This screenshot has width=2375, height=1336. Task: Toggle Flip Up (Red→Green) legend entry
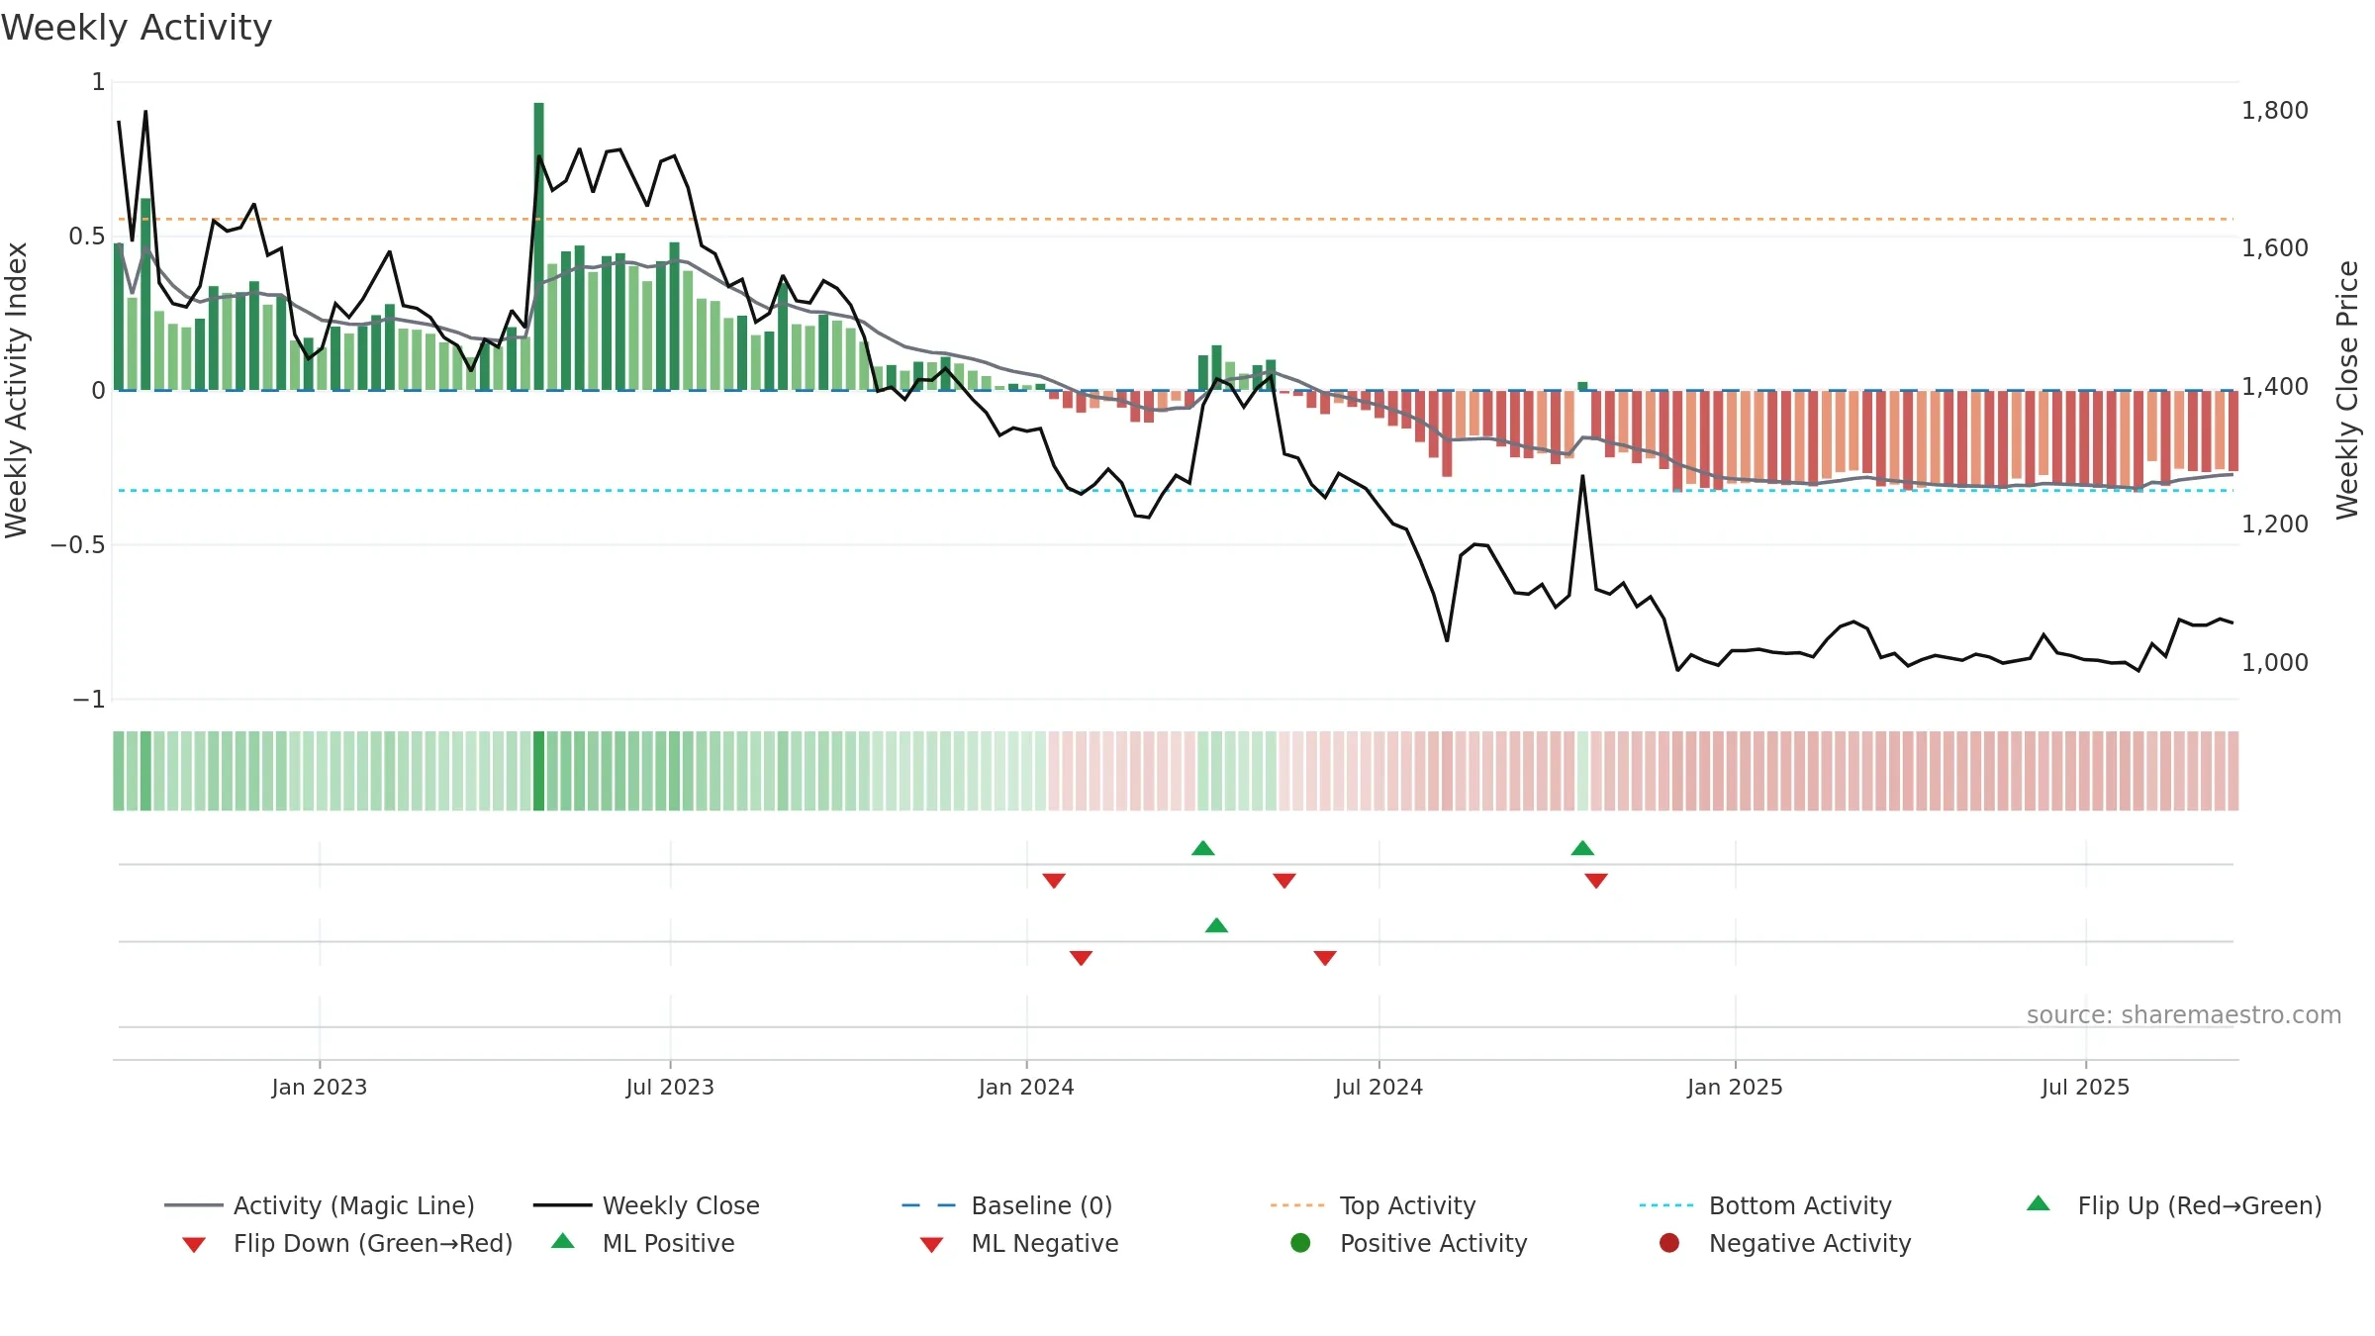pyautogui.click(x=2174, y=1205)
